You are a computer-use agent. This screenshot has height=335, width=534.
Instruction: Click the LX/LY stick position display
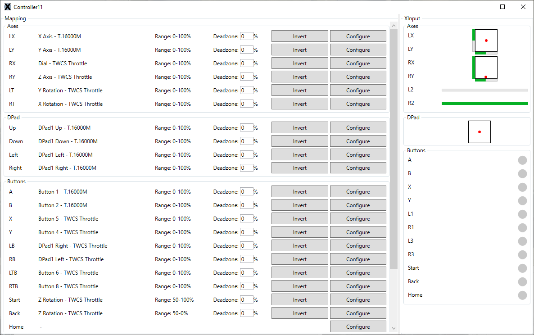click(486, 41)
